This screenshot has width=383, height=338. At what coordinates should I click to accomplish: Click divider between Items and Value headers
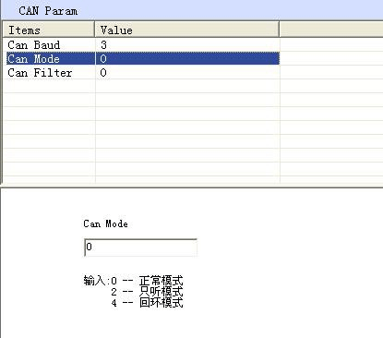click(x=95, y=30)
